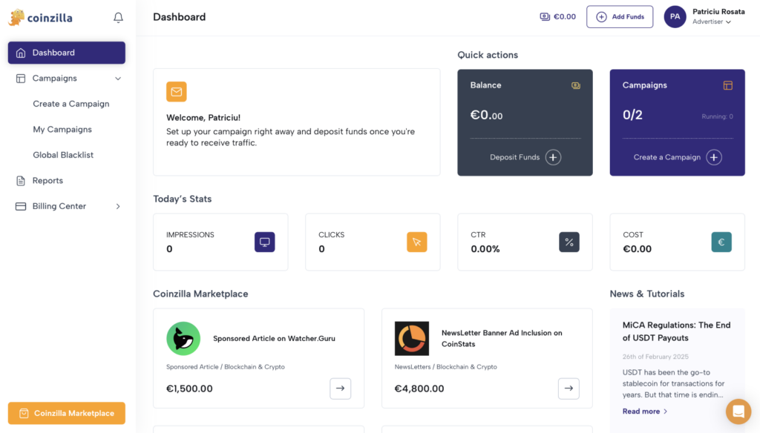
Task: Click the CoinStats logo thumbnail
Action: (x=411, y=339)
